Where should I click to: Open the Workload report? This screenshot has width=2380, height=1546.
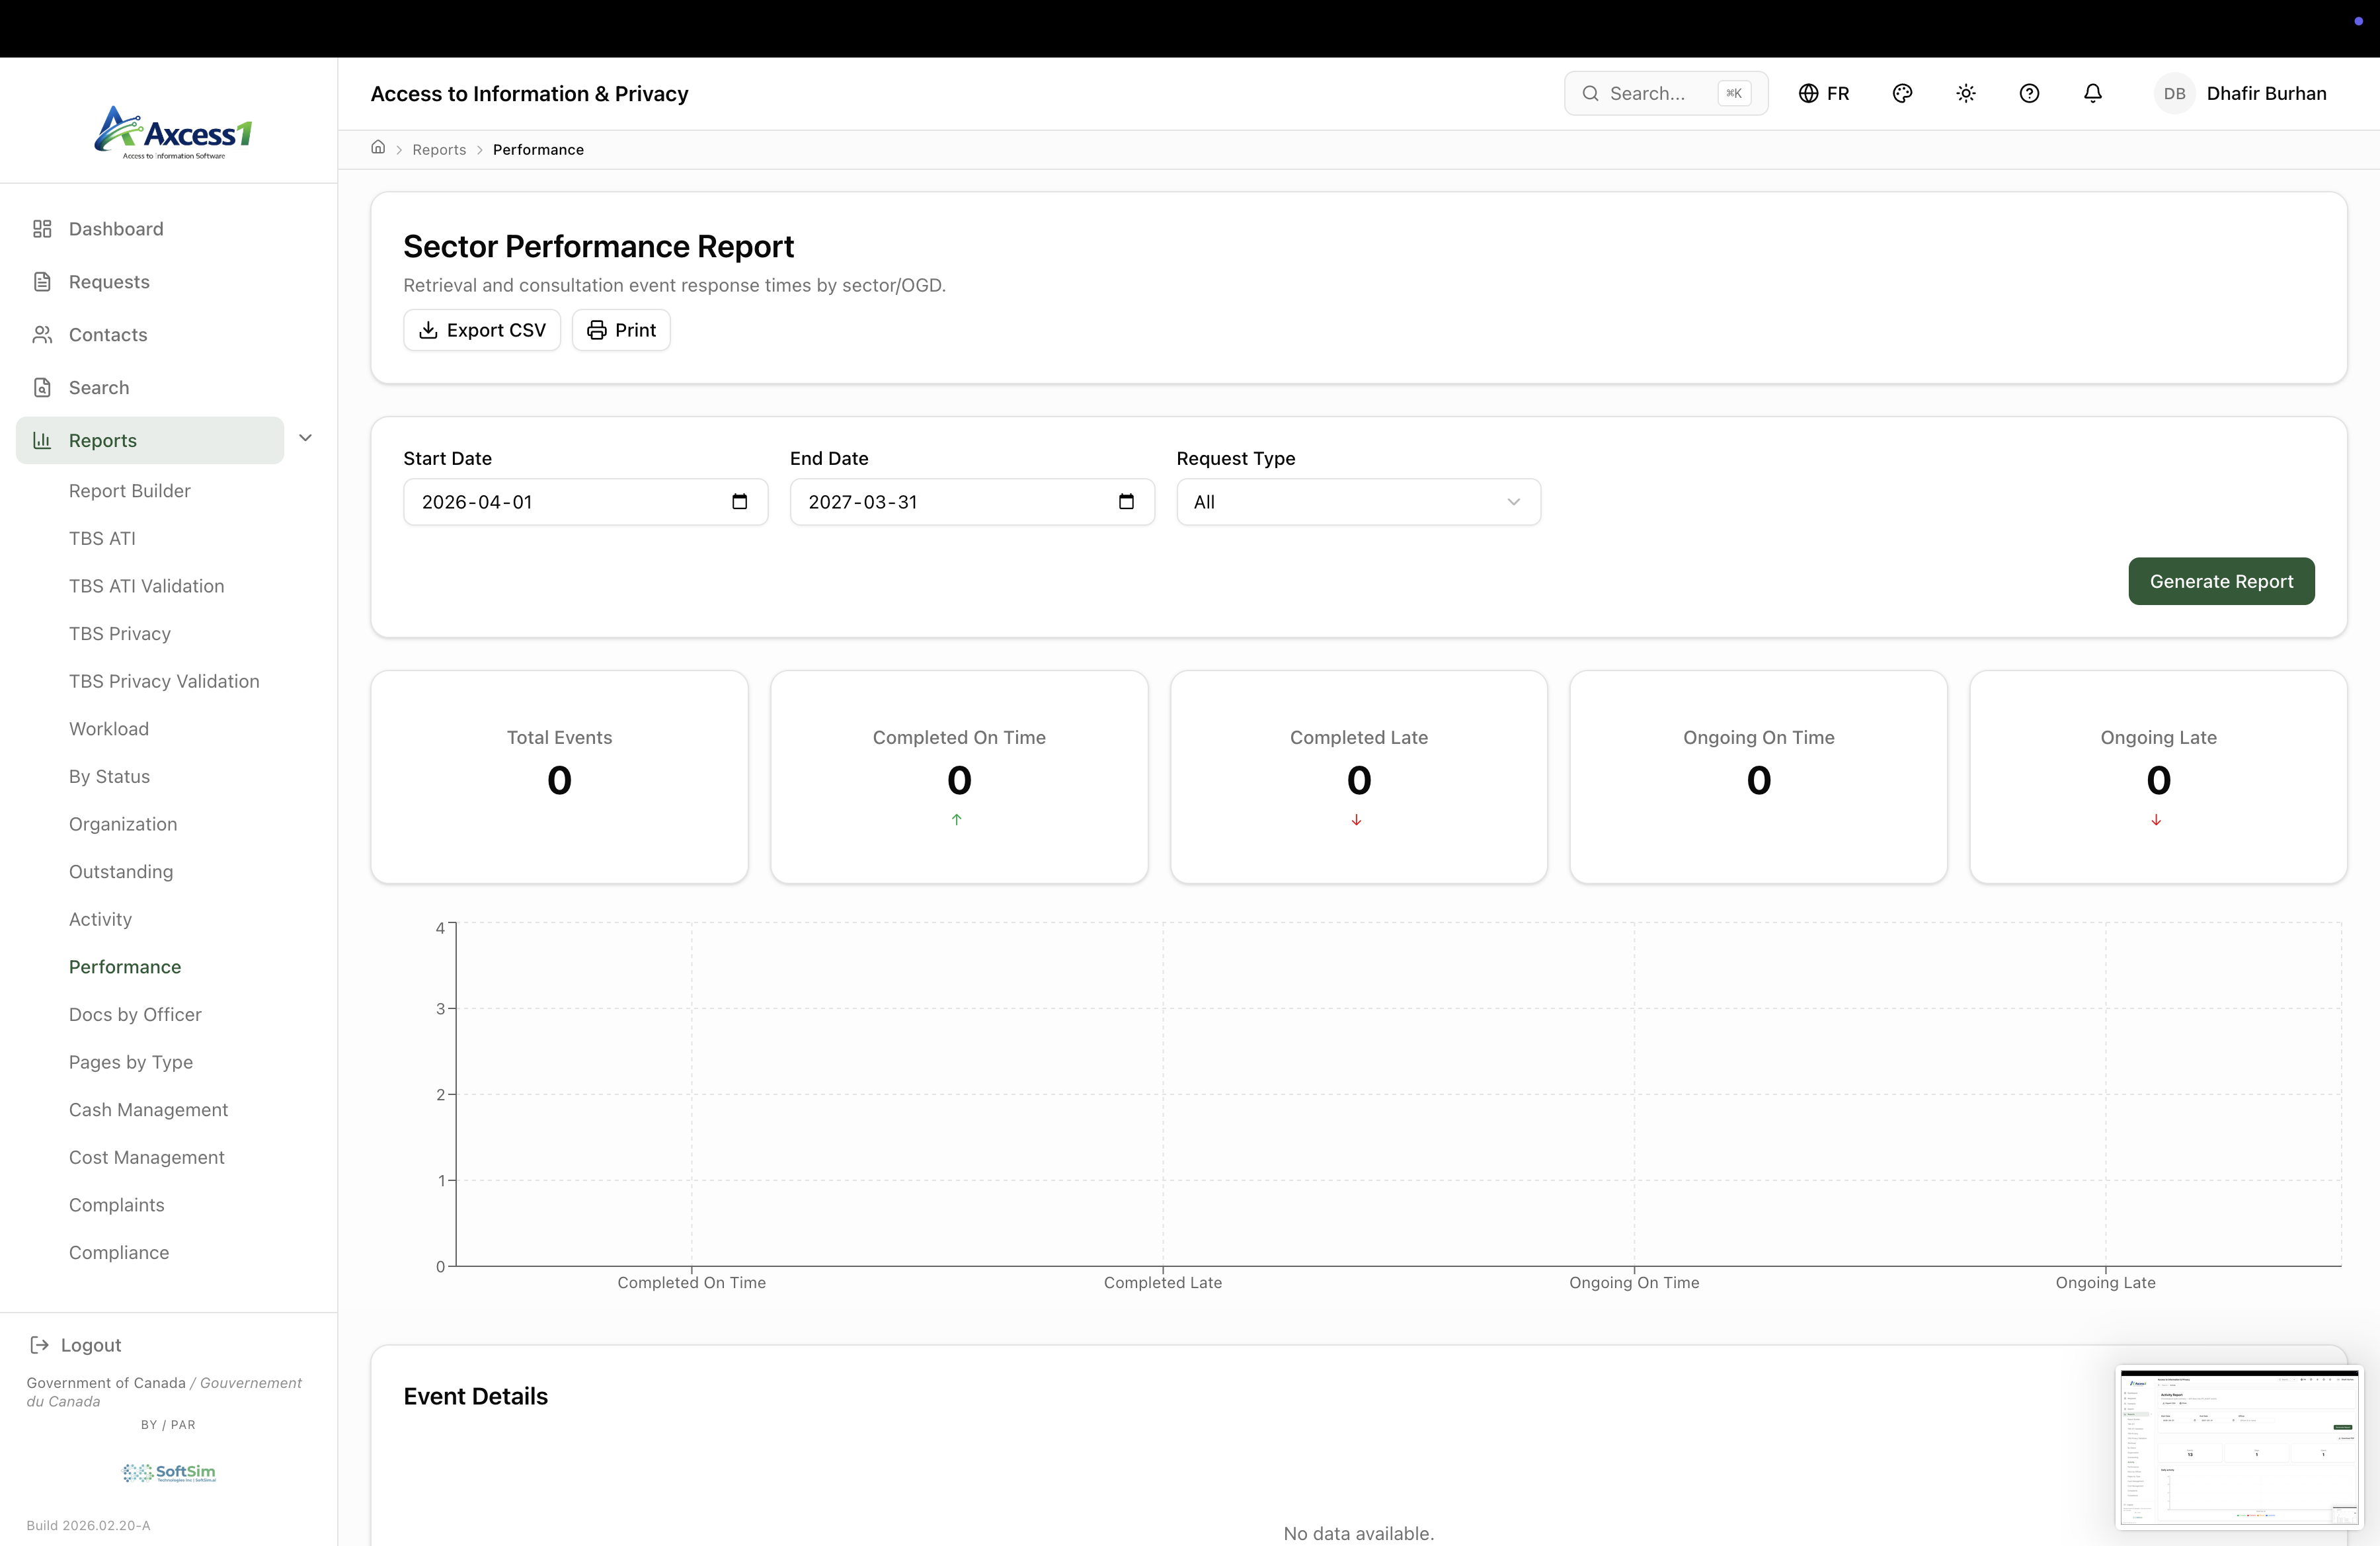[x=109, y=729]
